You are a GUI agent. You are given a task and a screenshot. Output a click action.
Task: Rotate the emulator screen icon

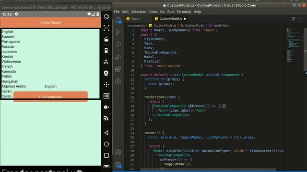[106, 17]
